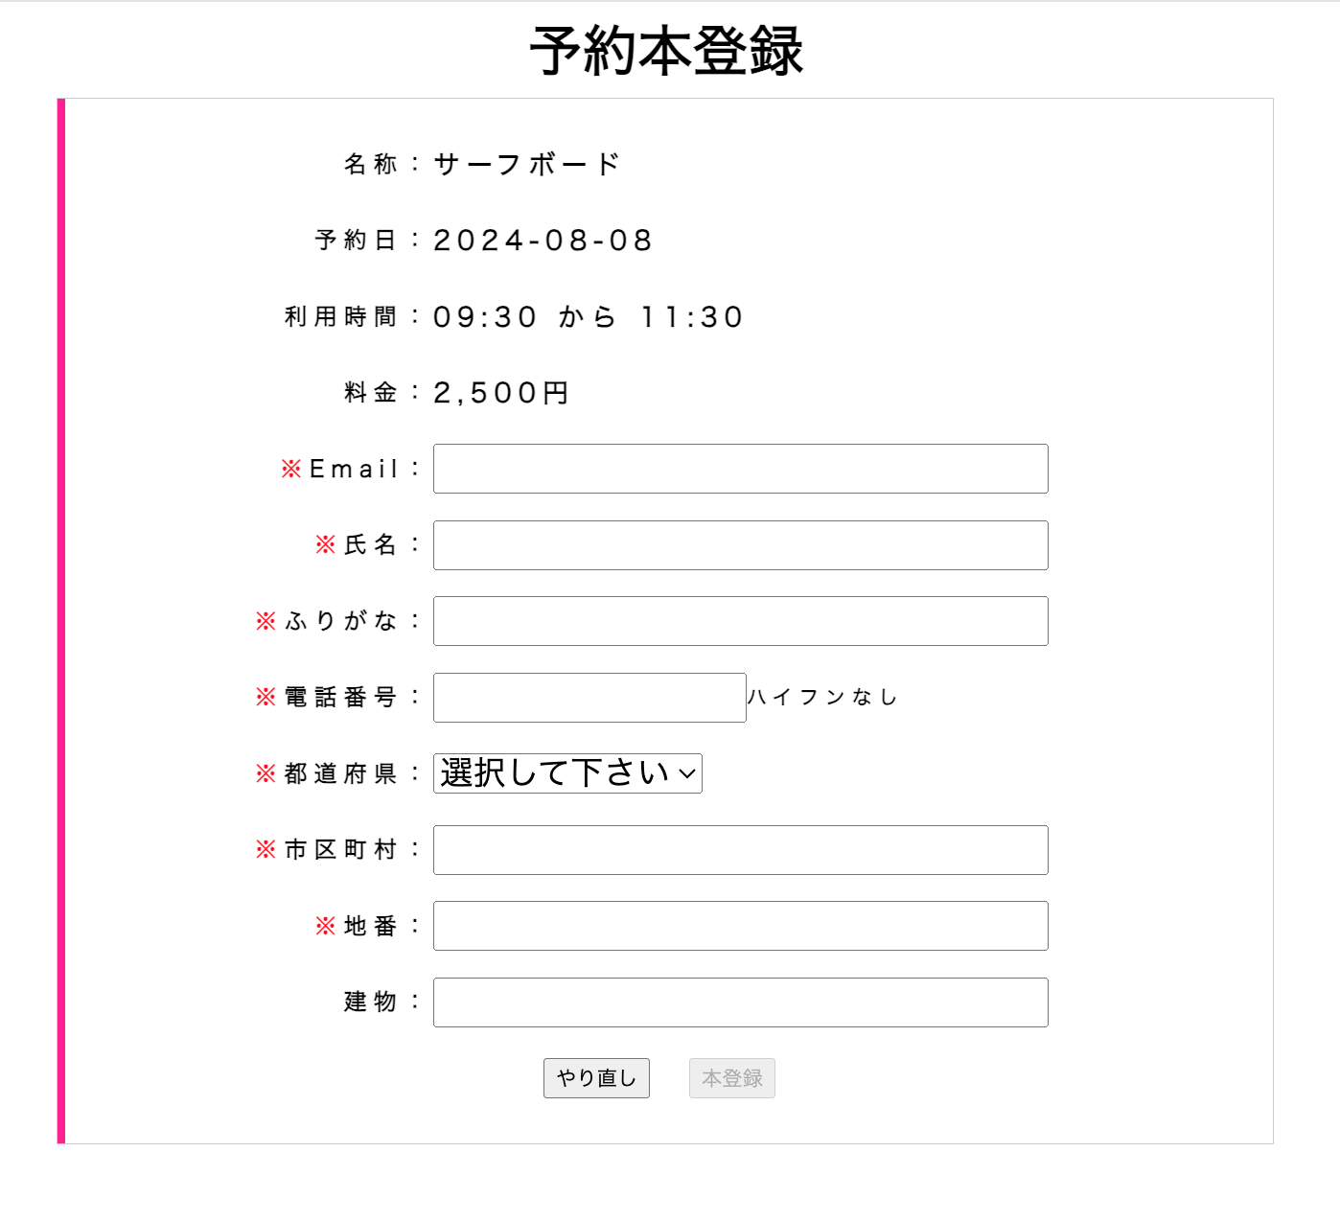Viewport: 1340px width, 1221px height.
Task: Click the 本登録 registration button
Action: [x=731, y=1078]
